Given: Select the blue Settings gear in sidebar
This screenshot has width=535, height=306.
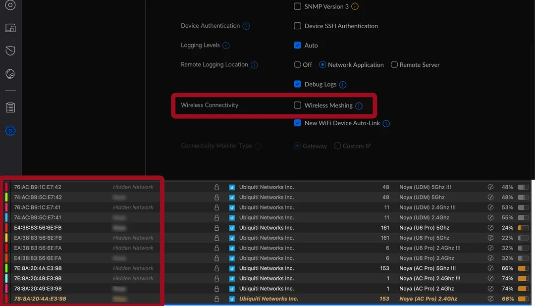Looking at the screenshot, I should [x=10, y=131].
